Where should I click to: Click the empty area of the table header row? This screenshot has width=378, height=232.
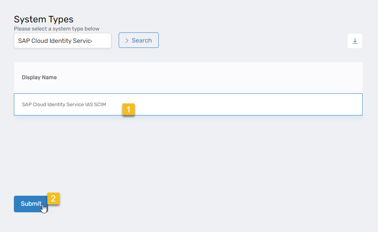click(x=231, y=78)
